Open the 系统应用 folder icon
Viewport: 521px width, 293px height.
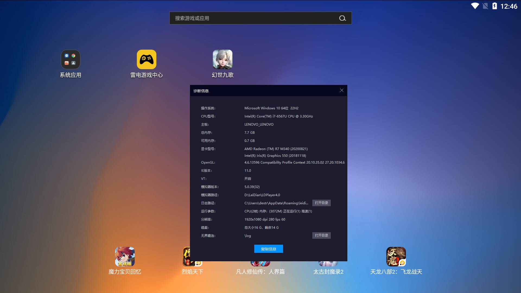70,59
